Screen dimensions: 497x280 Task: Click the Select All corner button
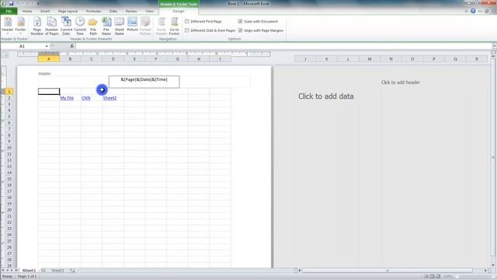5,54
